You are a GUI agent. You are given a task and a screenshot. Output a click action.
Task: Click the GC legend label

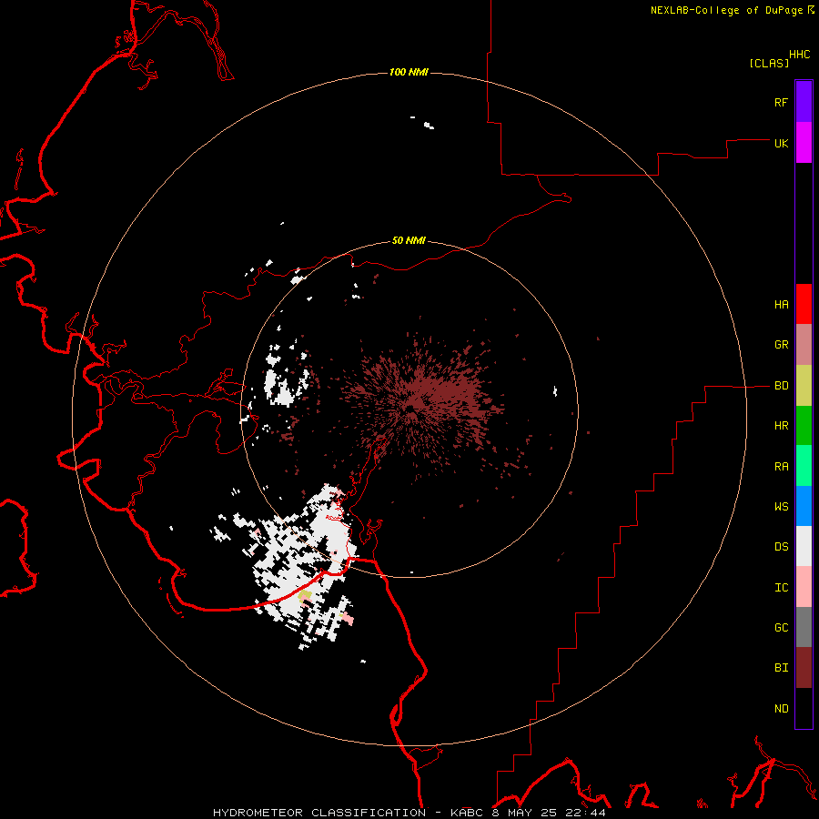click(781, 628)
